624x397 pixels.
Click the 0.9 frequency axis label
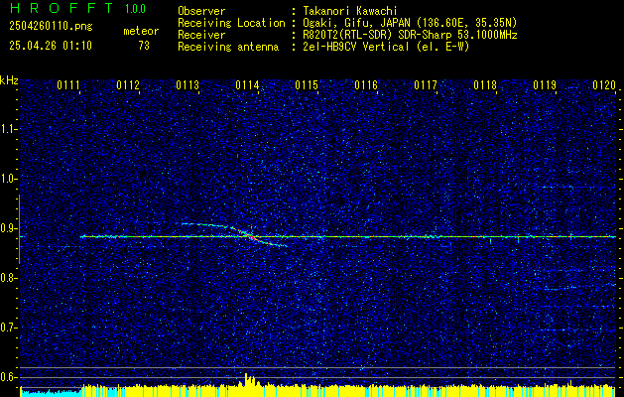pyautogui.click(x=8, y=228)
